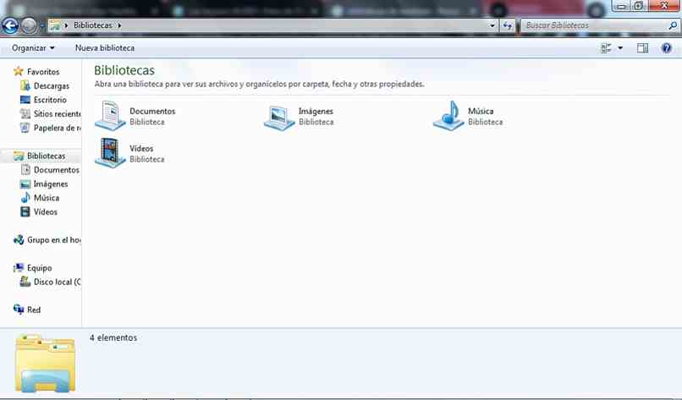The image size is (682, 400).
Task: Click the Grupo en el hogar icon
Action: [x=19, y=239]
